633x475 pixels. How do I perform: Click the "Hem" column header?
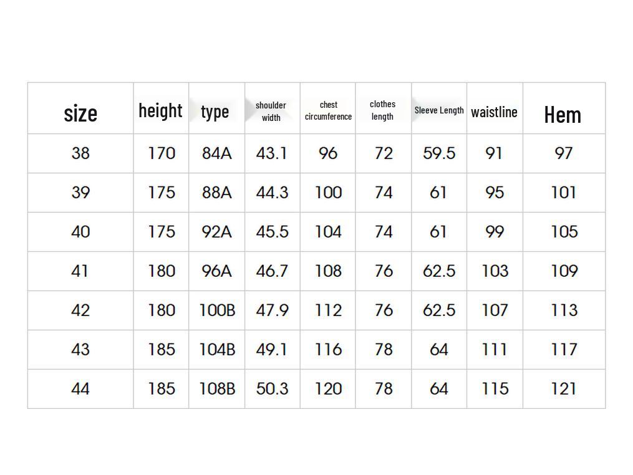pyautogui.click(x=563, y=115)
